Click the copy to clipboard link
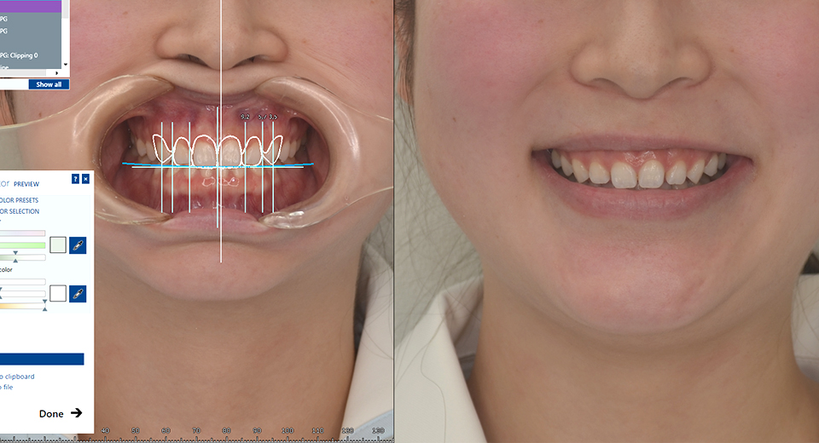The height and width of the screenshot is (443, 819). tap(18, 377)
